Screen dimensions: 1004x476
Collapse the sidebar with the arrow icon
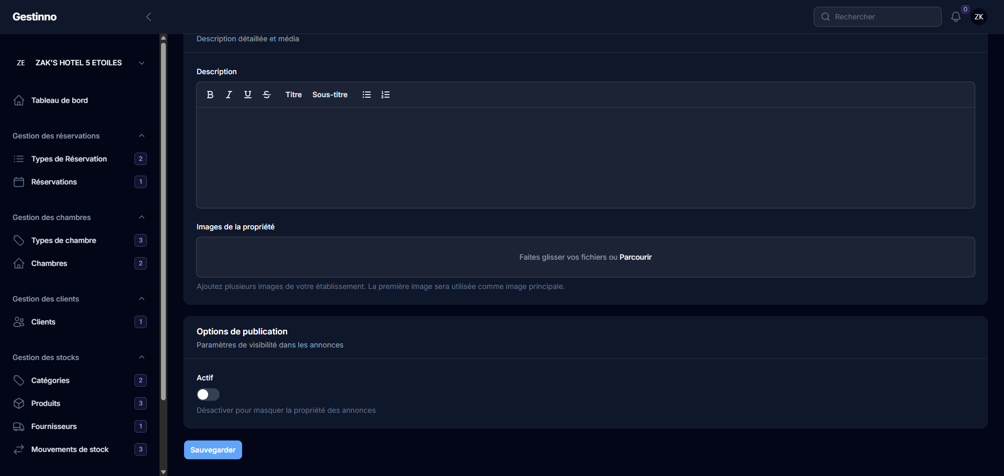(149, 17)
